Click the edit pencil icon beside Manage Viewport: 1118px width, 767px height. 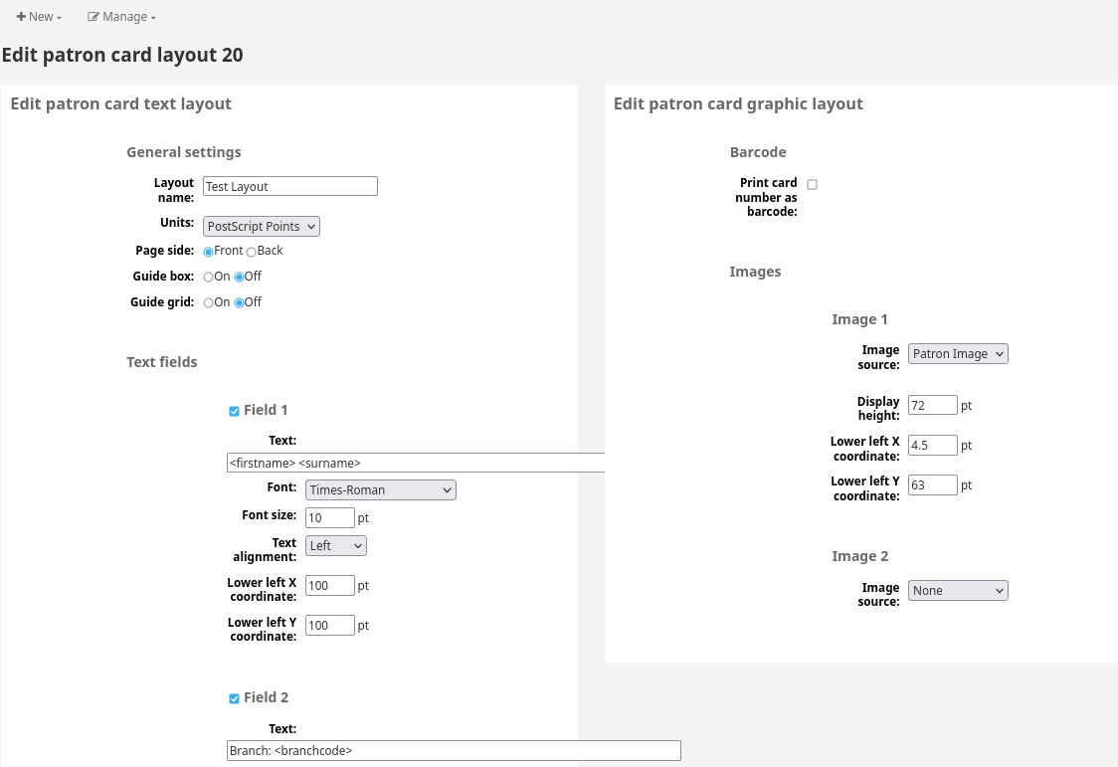click(x=93, y=17)
